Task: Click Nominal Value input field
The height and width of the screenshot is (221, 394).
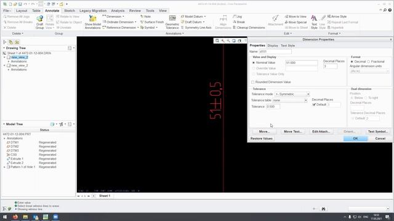Action: pos(301,63)
